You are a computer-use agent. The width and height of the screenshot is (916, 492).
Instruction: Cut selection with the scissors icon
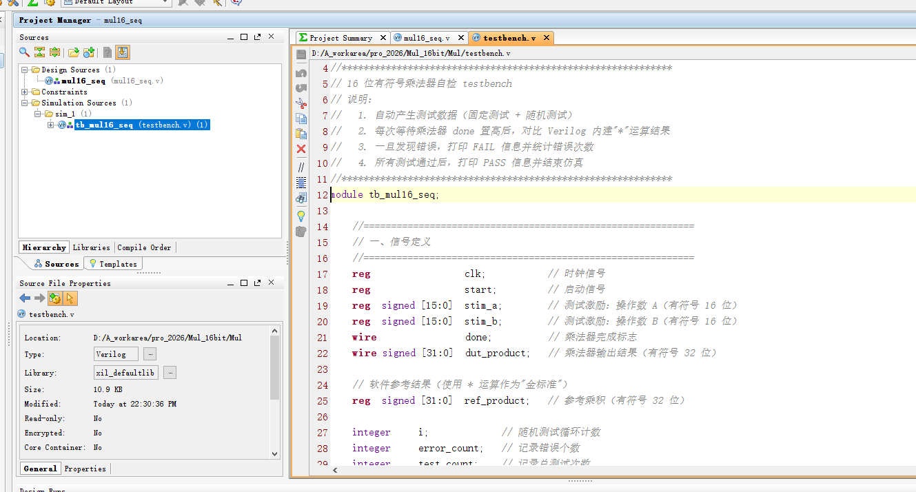pos(301,103)
